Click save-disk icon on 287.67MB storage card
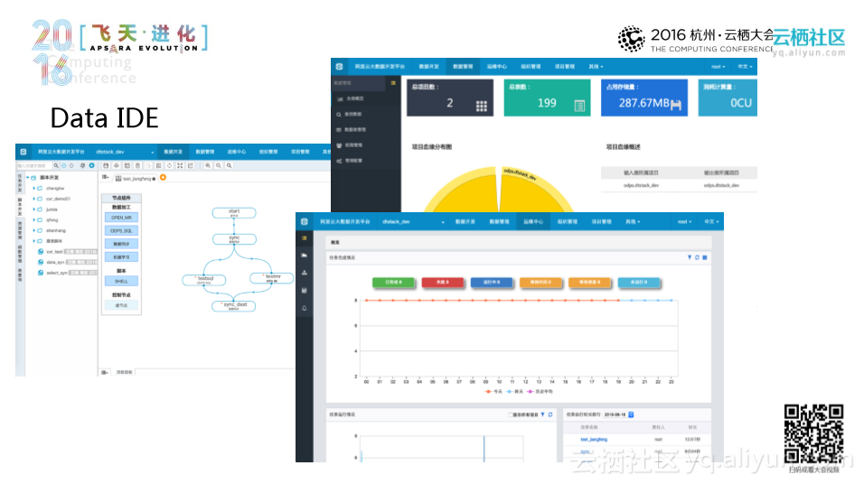This screenshot has width=864, height=484. pos(676,105)
